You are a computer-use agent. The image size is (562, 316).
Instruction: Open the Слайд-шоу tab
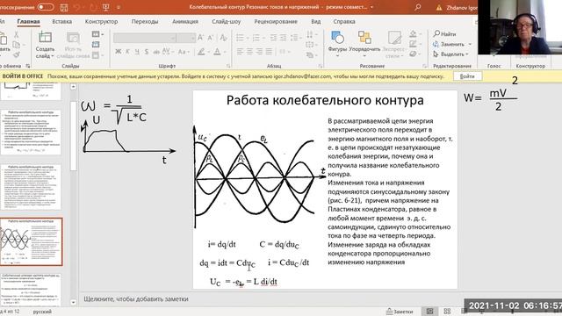click(x=227, y=21)
